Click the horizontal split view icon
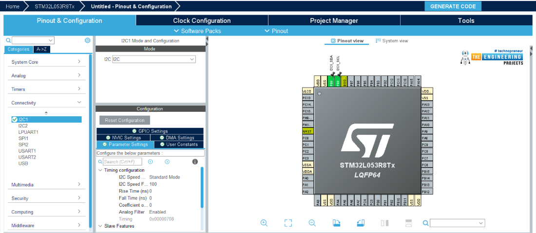Viewport: 536px width, 233px height. pos(408,223)
